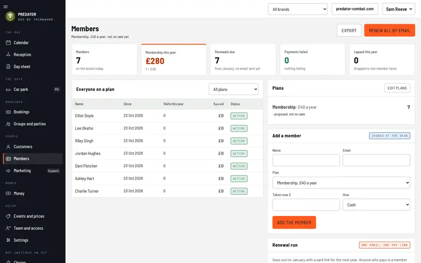Click the P2 badge beside Car park

tap(57, 89)
